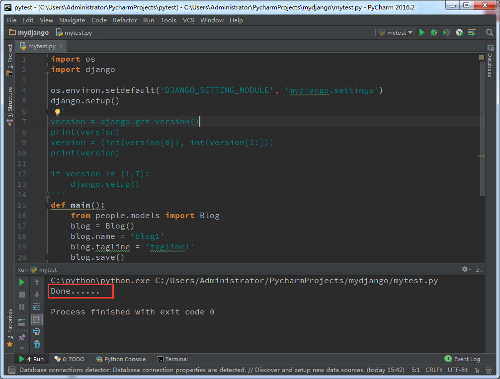Open the Event Log
Screen dimensions: 500x379
coord(462,359)
